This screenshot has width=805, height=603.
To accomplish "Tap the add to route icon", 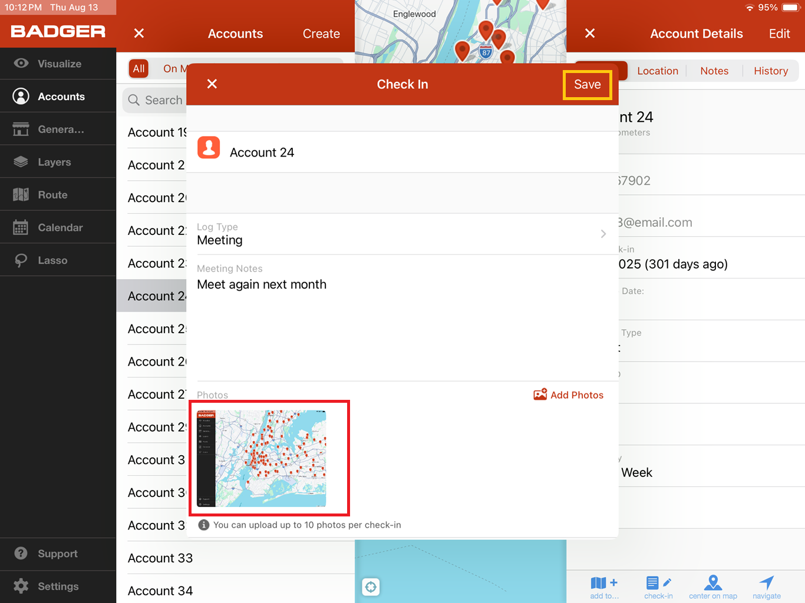I will 604,583.
